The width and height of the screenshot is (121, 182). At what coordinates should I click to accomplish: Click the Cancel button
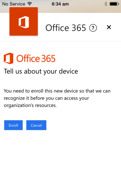point(36,125)
